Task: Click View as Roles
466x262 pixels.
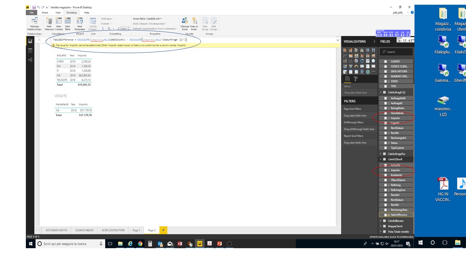Action: 194,24
